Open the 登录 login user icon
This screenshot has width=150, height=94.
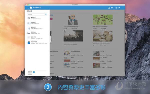tap(109, 8)
